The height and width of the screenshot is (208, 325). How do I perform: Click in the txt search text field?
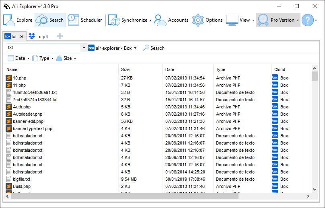[44, 48]
